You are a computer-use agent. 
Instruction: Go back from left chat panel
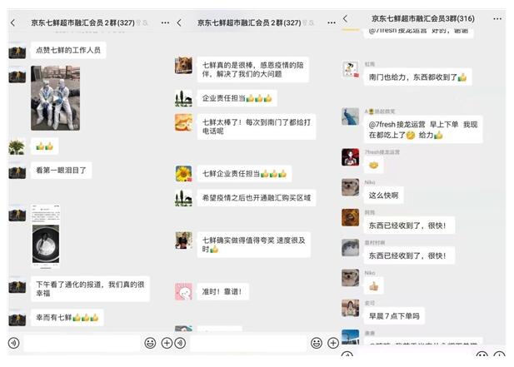tap(12, 22)
